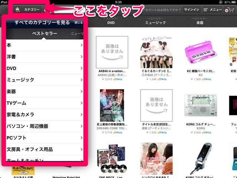Screen dimensions: 237x178
Task: Open the パソコン・周辺機器 category
Action: 44,126
